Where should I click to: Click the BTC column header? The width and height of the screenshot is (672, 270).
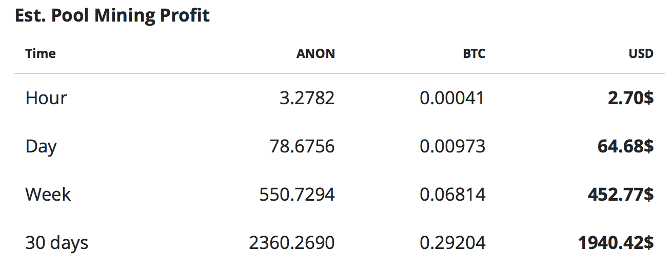coord(473,53)
